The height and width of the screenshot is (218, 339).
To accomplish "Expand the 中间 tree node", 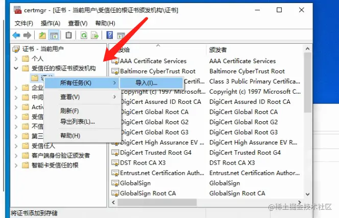I will tap(16, 97).
